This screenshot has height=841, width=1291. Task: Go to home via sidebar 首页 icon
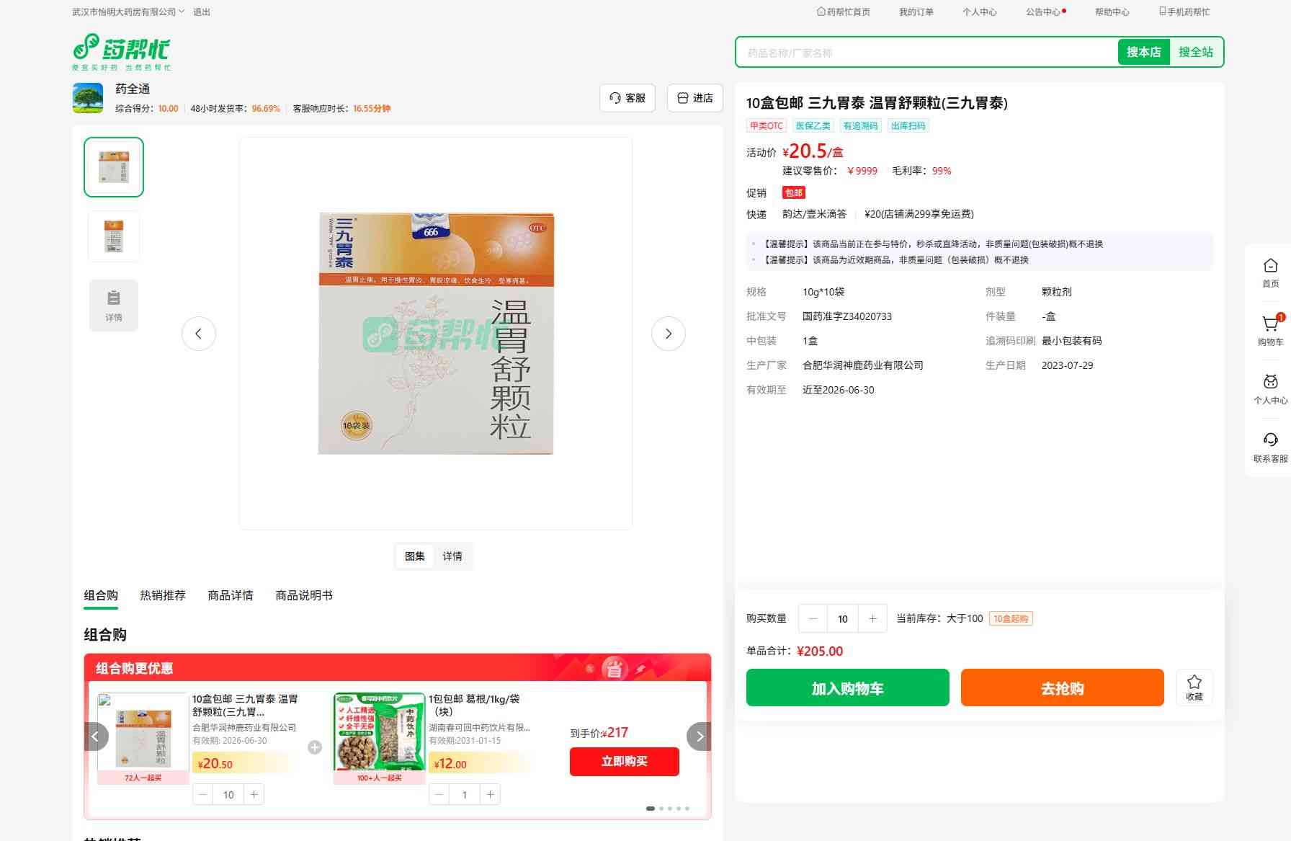coord(1270,272)
